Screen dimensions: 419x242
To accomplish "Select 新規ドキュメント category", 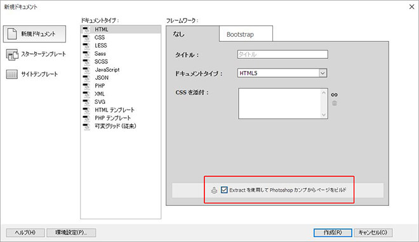I will pyautogui.click(x=34, y=34).
